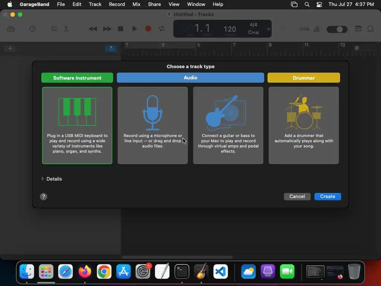Click the play transport button

coord(134,29)
